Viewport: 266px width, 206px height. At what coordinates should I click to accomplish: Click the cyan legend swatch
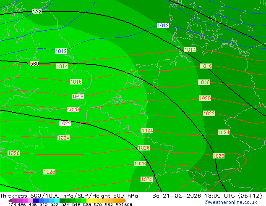click(57, 201)
